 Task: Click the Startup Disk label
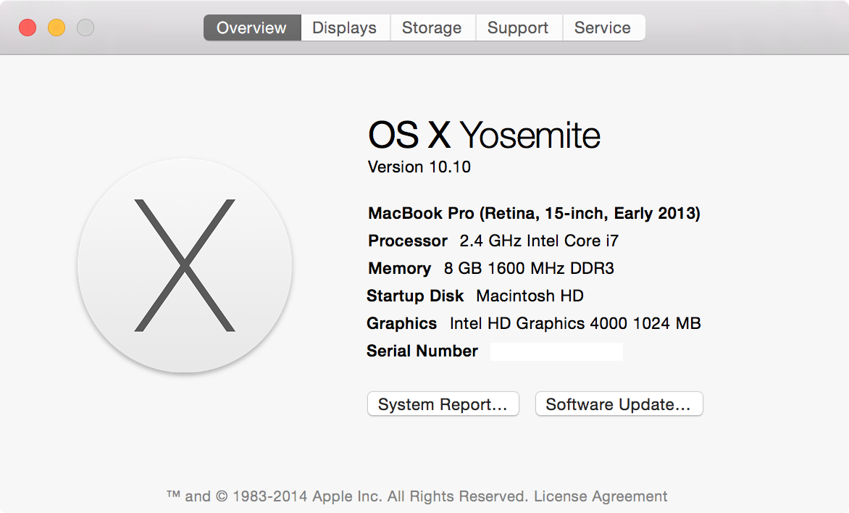coord(415,296)
